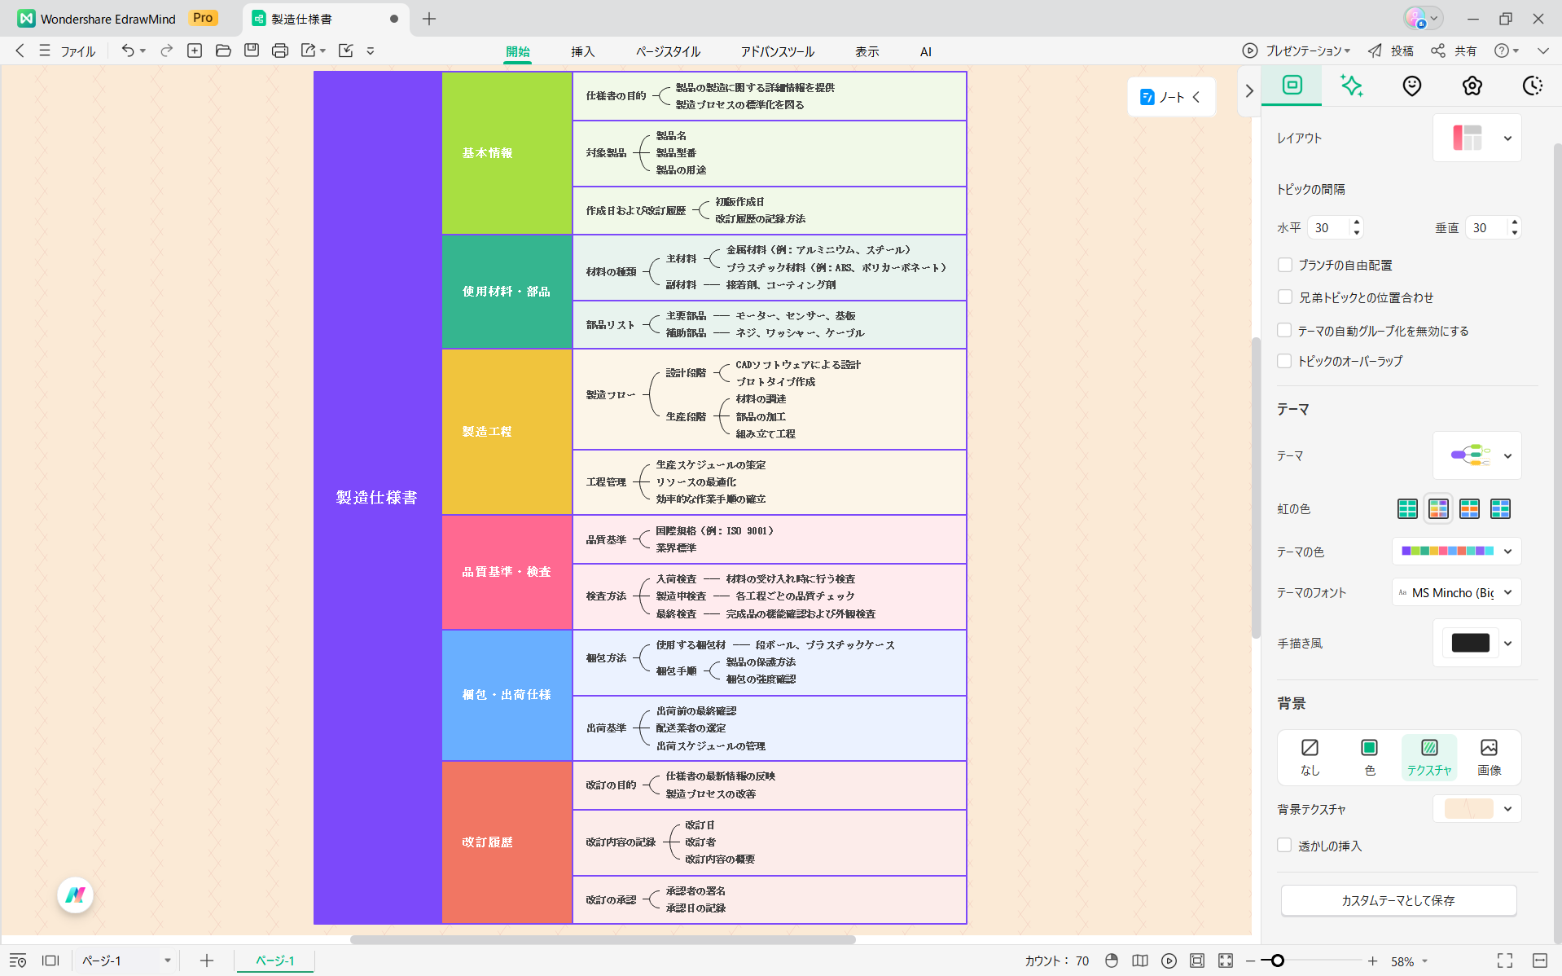1562x976 pixels.
Task: Click the theme color palette swatch strip
Action: pos(1447,552)
